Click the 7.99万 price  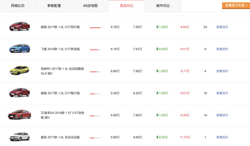[138, 115]
